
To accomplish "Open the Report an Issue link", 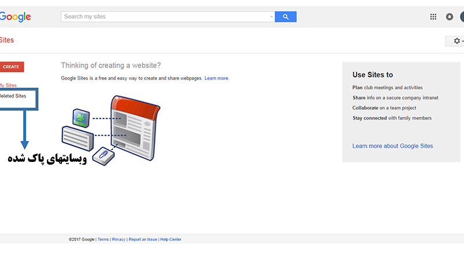I will tap(143, 240).
